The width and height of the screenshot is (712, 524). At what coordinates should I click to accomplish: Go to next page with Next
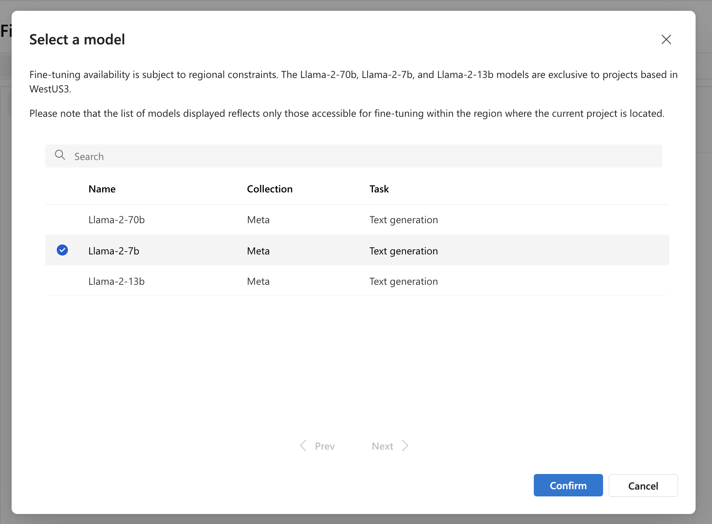point(390,446)
